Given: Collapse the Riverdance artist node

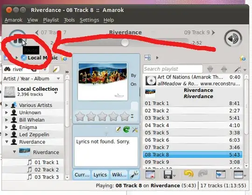Looking at the screenshot, I should tap(7, 142).
